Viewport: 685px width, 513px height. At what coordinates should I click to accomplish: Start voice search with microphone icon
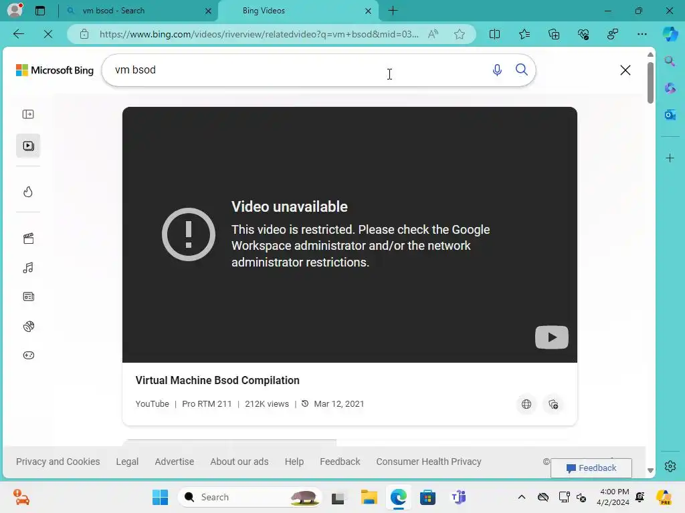pyautogui.click(x=497, y=69)
